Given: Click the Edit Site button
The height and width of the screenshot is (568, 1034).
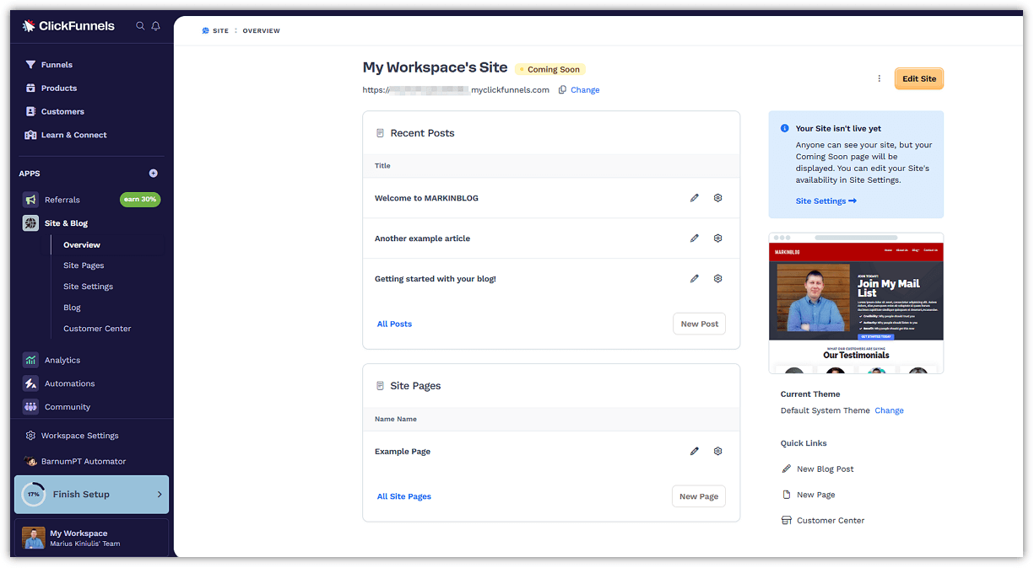Looking at the screenshot, I should (x=918, y=78).
